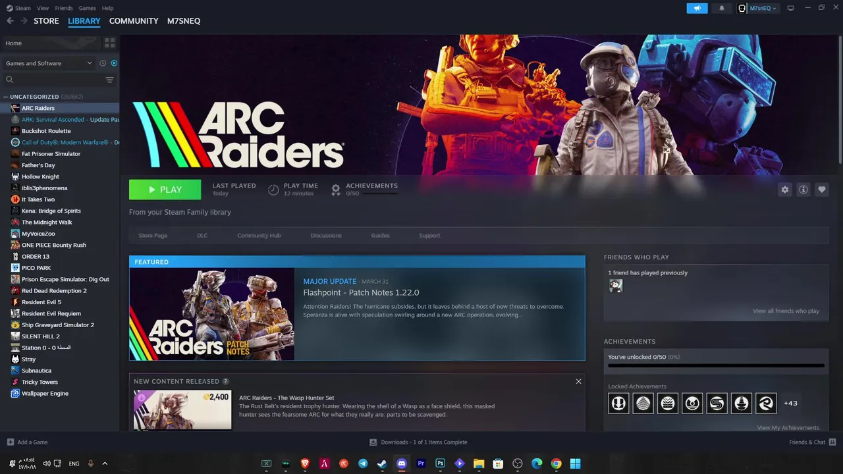The height and width of the screenshot is (474, 843).
Task: Click the Windows Start button
Action: [x=575, y=463]
